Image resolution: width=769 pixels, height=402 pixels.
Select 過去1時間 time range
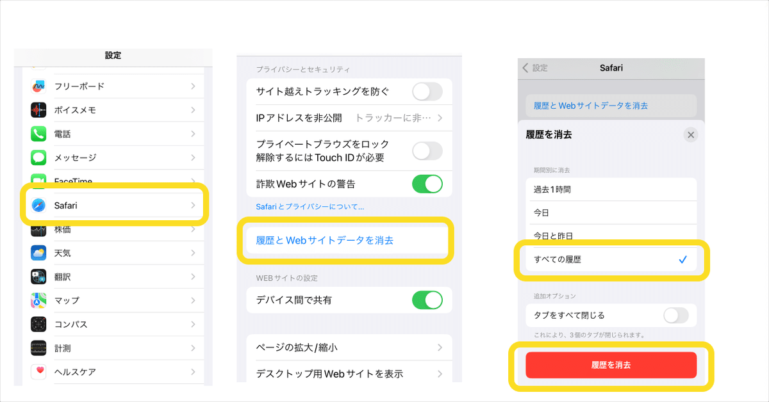point(611,189)
